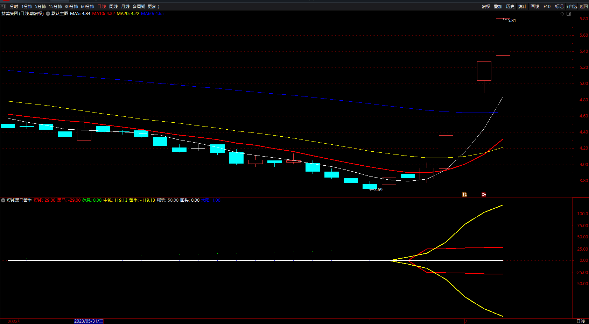The image size is (589, 324).
Task: Toggle the right side panel icon
Action: pos(569,14)
